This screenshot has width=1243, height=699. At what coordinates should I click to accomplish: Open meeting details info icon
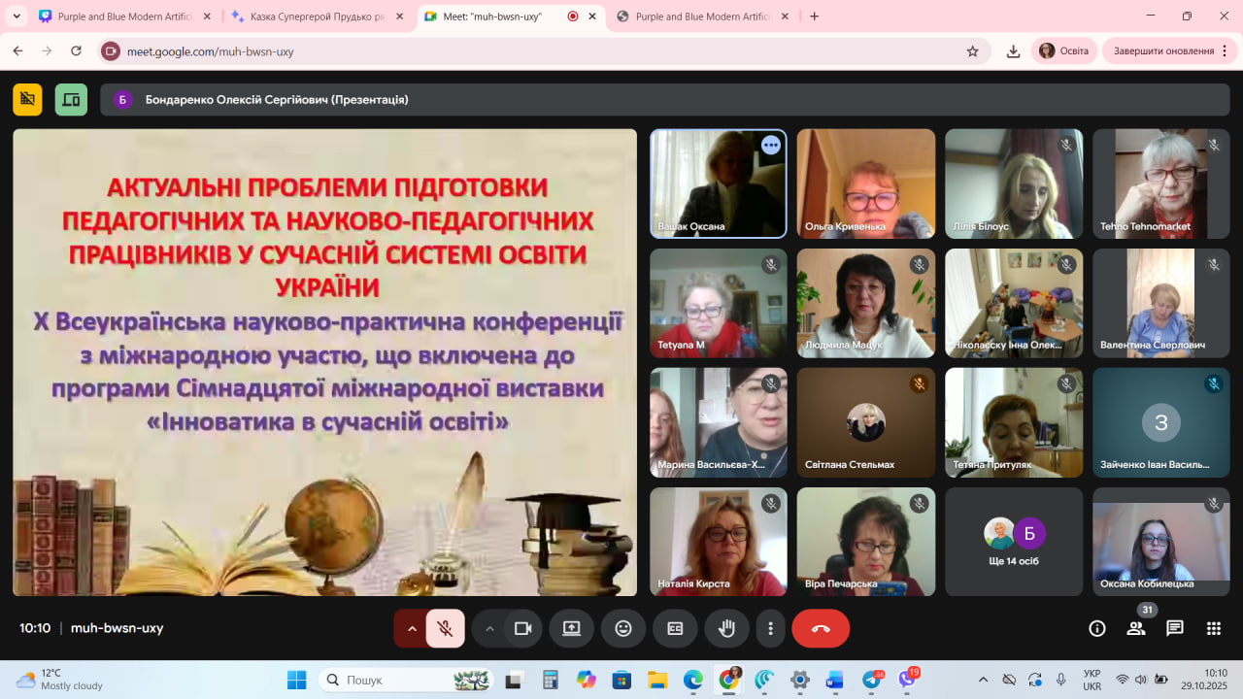tap(1097, 628)
